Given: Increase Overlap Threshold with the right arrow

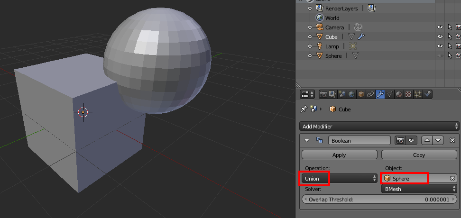Looking at the screenshot, I should pos(454,200).
